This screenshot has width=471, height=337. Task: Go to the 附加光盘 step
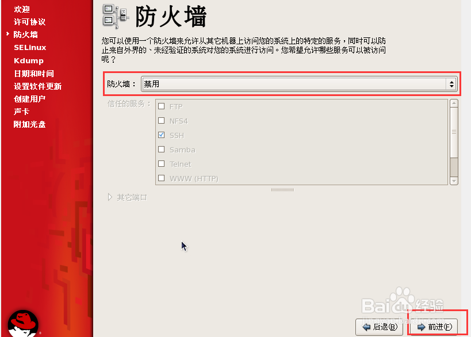point(29,124)
